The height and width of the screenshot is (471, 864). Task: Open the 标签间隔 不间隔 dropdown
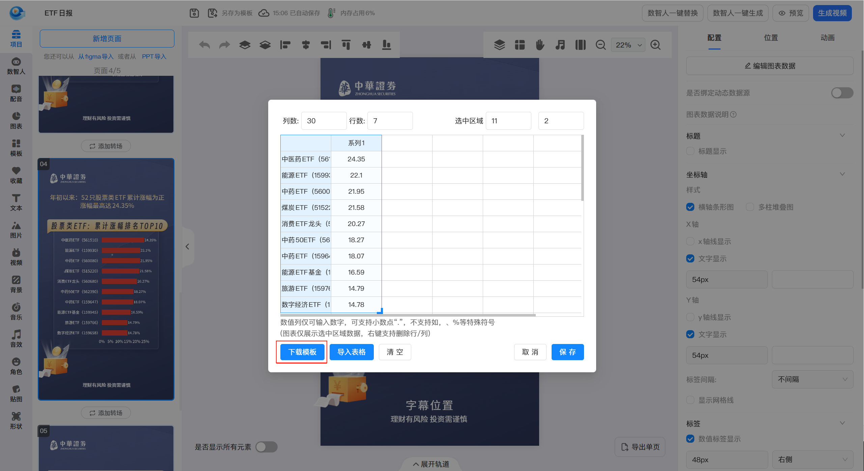812,379
